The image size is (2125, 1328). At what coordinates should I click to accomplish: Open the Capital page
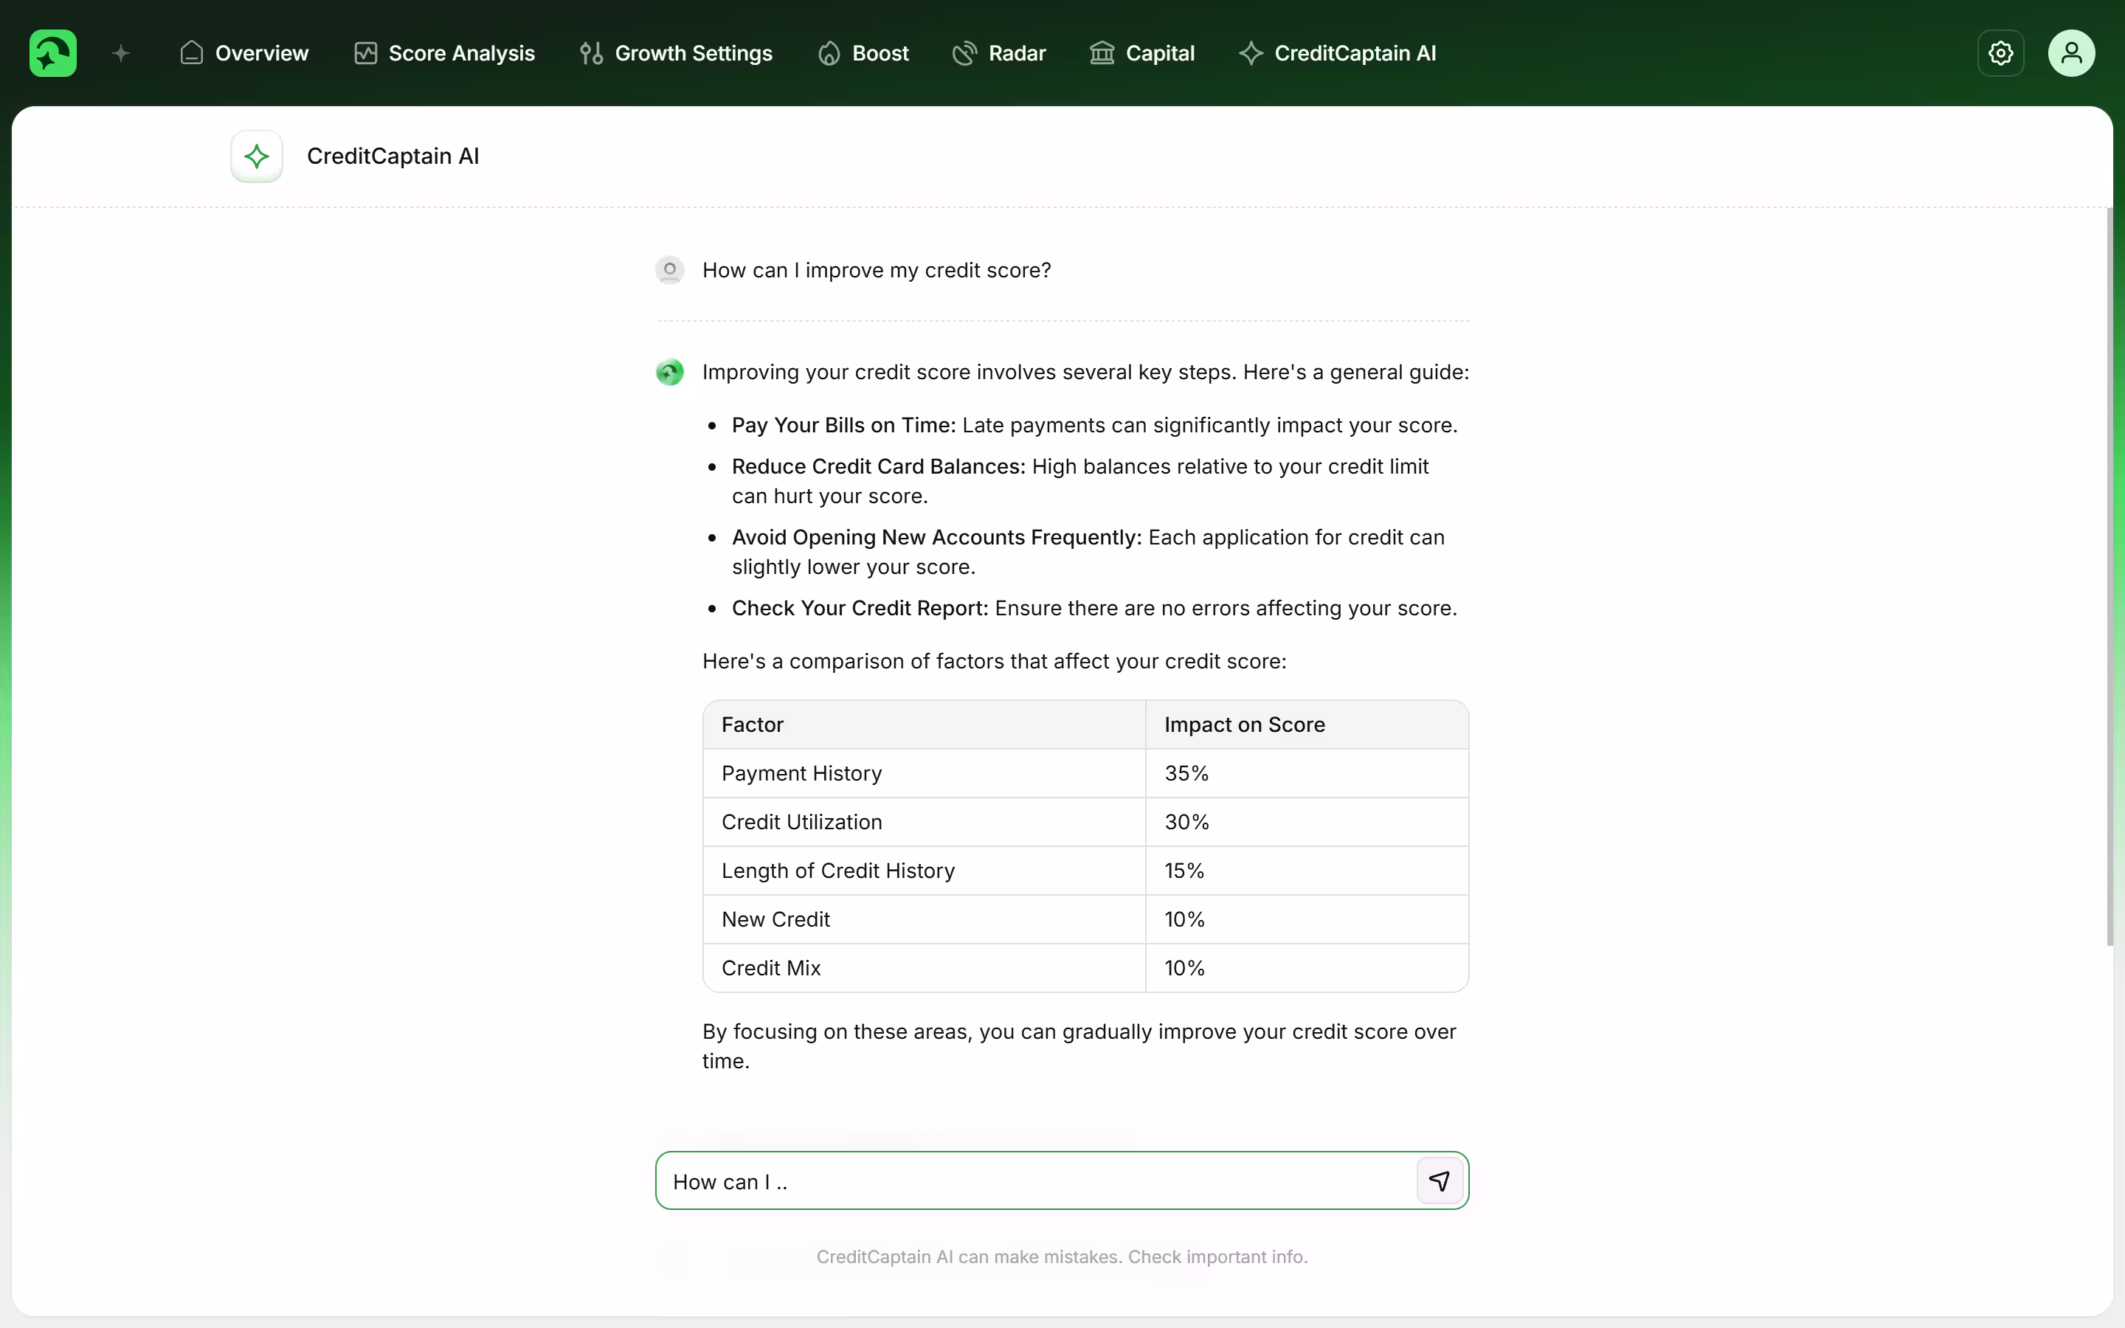coord(1142,54)
